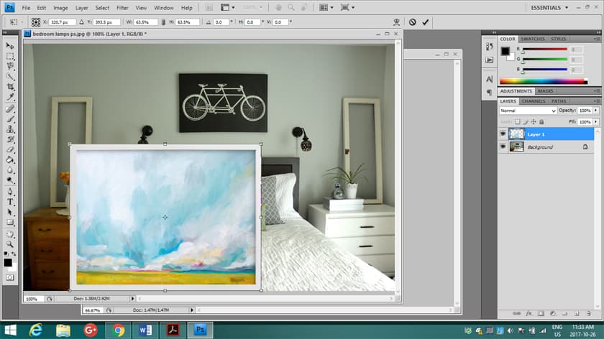Open the File menu
The height and width of the screenshot is (339, 604).
(x=26, y=8)
